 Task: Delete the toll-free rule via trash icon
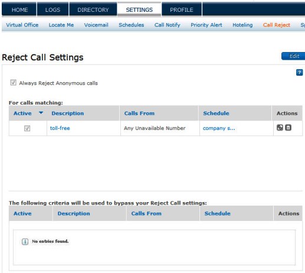click(288, 128)
